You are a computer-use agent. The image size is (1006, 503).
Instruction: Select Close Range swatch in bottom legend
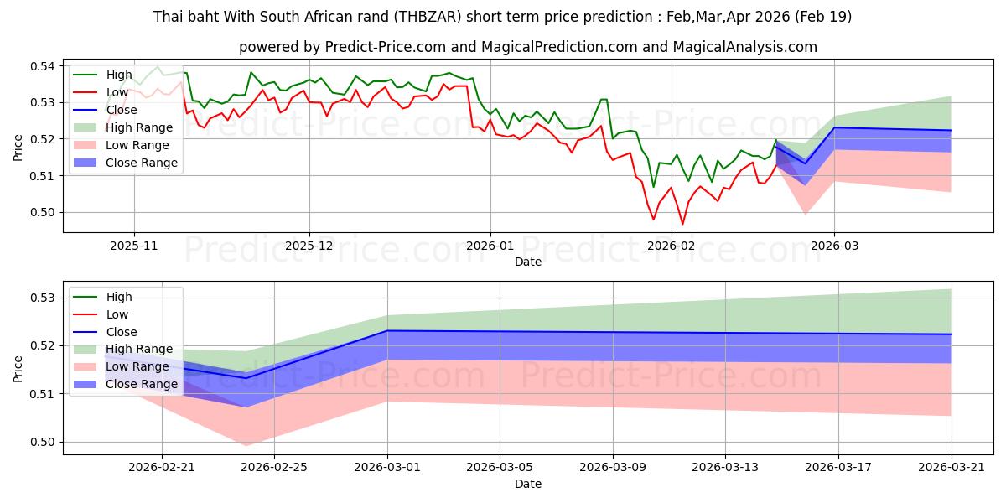pos(87,384)
